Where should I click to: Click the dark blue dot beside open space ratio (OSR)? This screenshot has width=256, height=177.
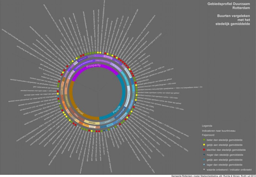[135, 102]
